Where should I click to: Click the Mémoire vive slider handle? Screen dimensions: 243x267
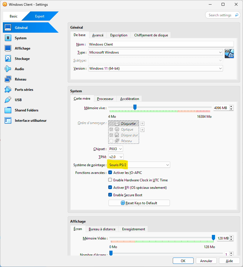point(135,107)
